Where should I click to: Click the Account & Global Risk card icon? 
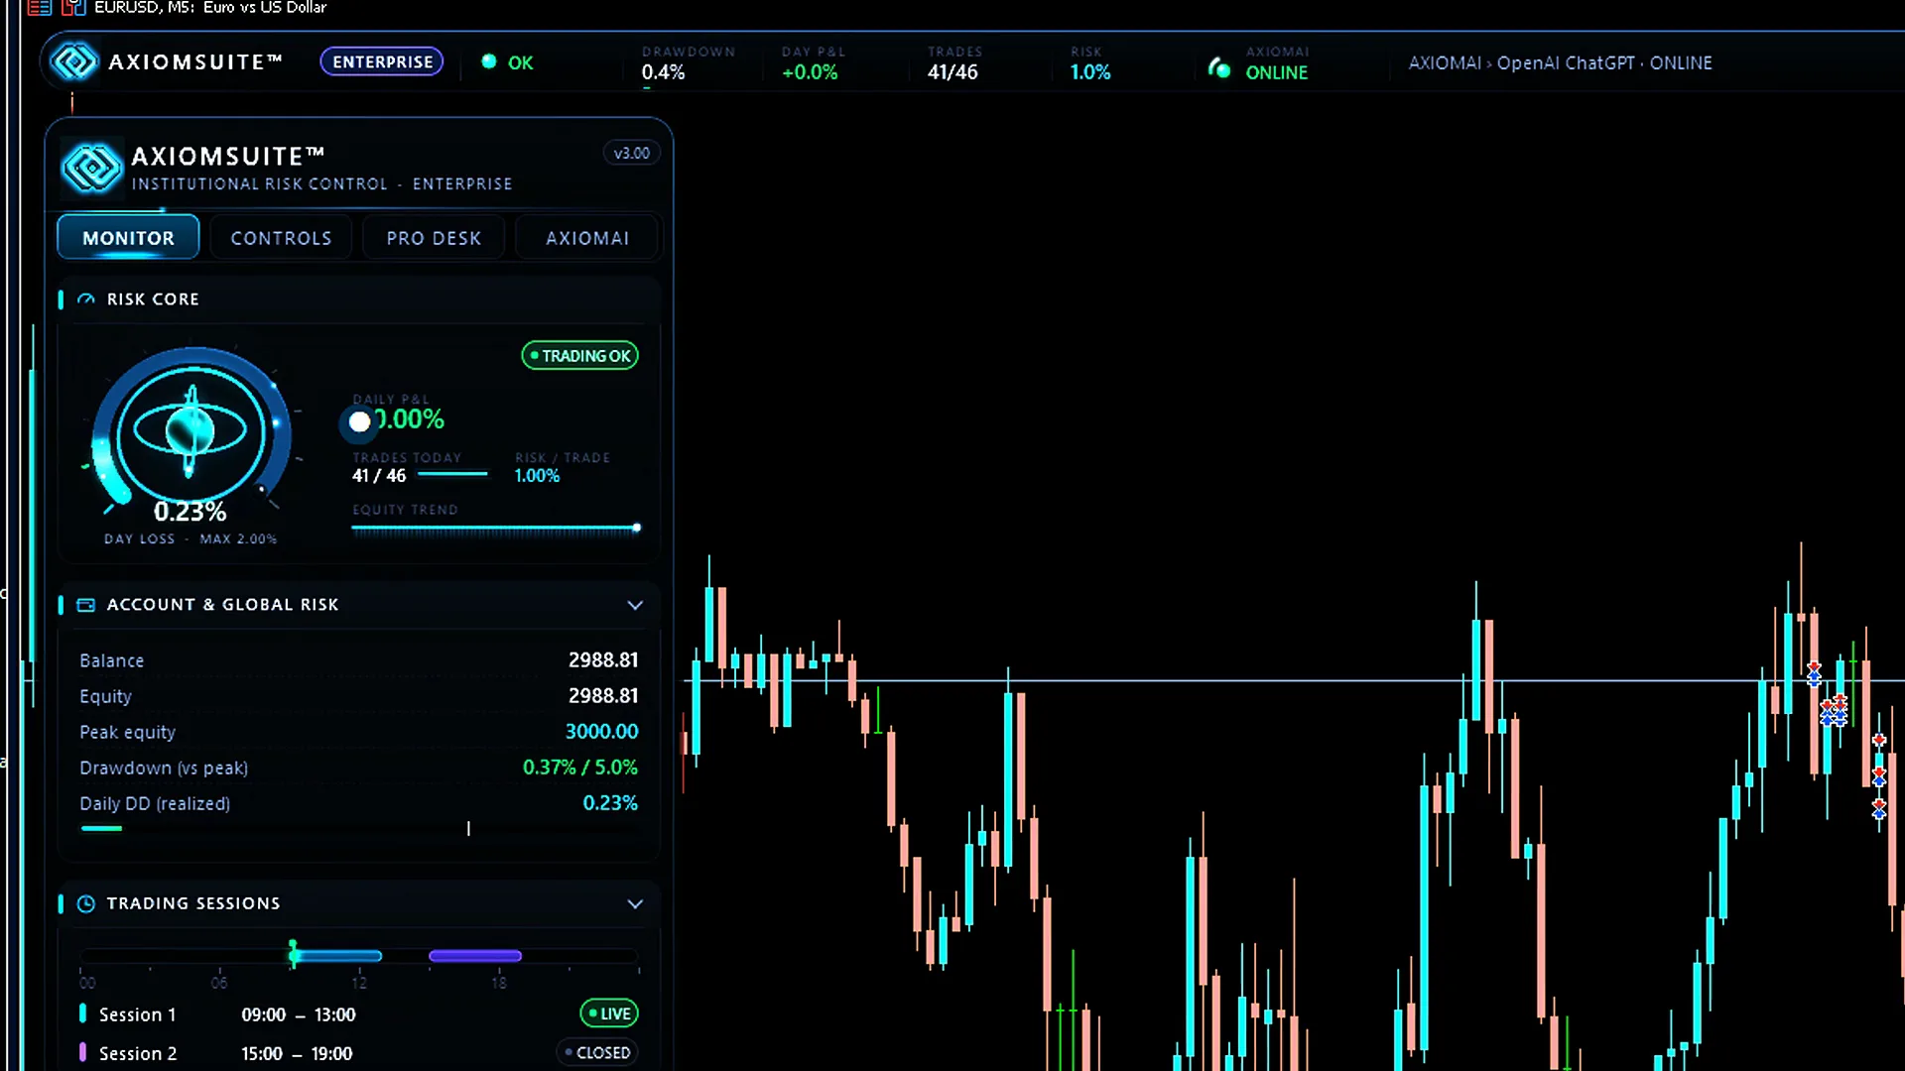[x=86, y=605]
